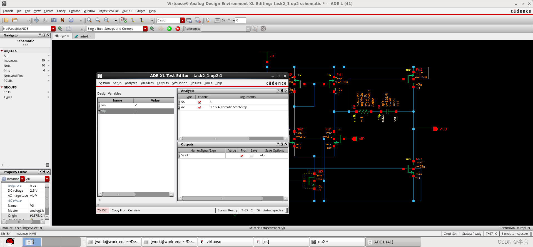The image size is (533, 247).
Task: Click the Zoom Out magnifier icon
Action: coord(98,20)
